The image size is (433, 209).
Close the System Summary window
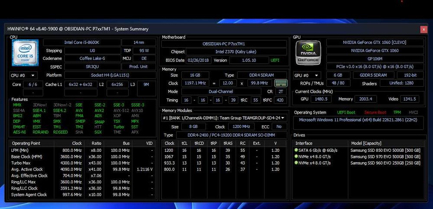[424, 29]
